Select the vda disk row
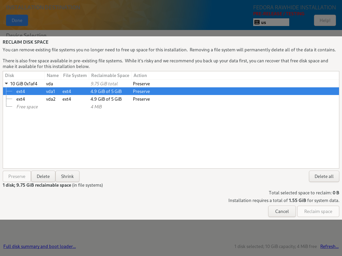Screen dimensions: 342x256 tap(171, 84)
